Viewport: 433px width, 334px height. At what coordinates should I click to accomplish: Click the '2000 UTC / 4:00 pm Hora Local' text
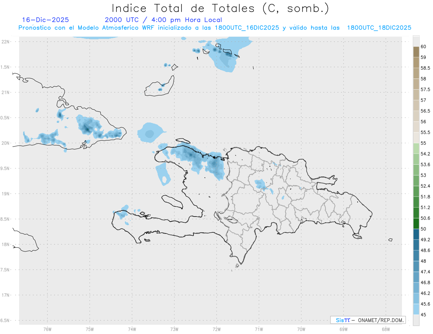(x=163, y=20)
